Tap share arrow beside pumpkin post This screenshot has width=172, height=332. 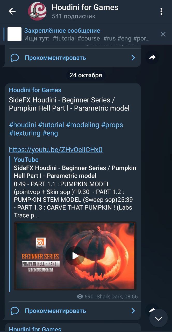click(x=152, y=310)
